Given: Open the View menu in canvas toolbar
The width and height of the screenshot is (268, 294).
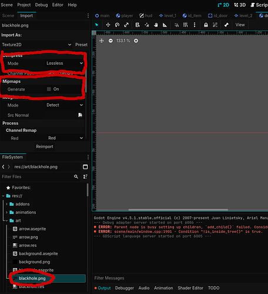Looking at the screenshot, I should (240, 25).
